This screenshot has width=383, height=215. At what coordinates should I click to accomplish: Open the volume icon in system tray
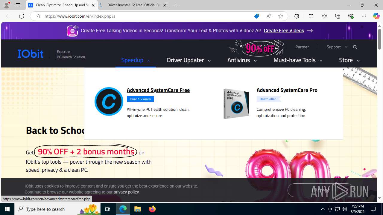point(344,209)
